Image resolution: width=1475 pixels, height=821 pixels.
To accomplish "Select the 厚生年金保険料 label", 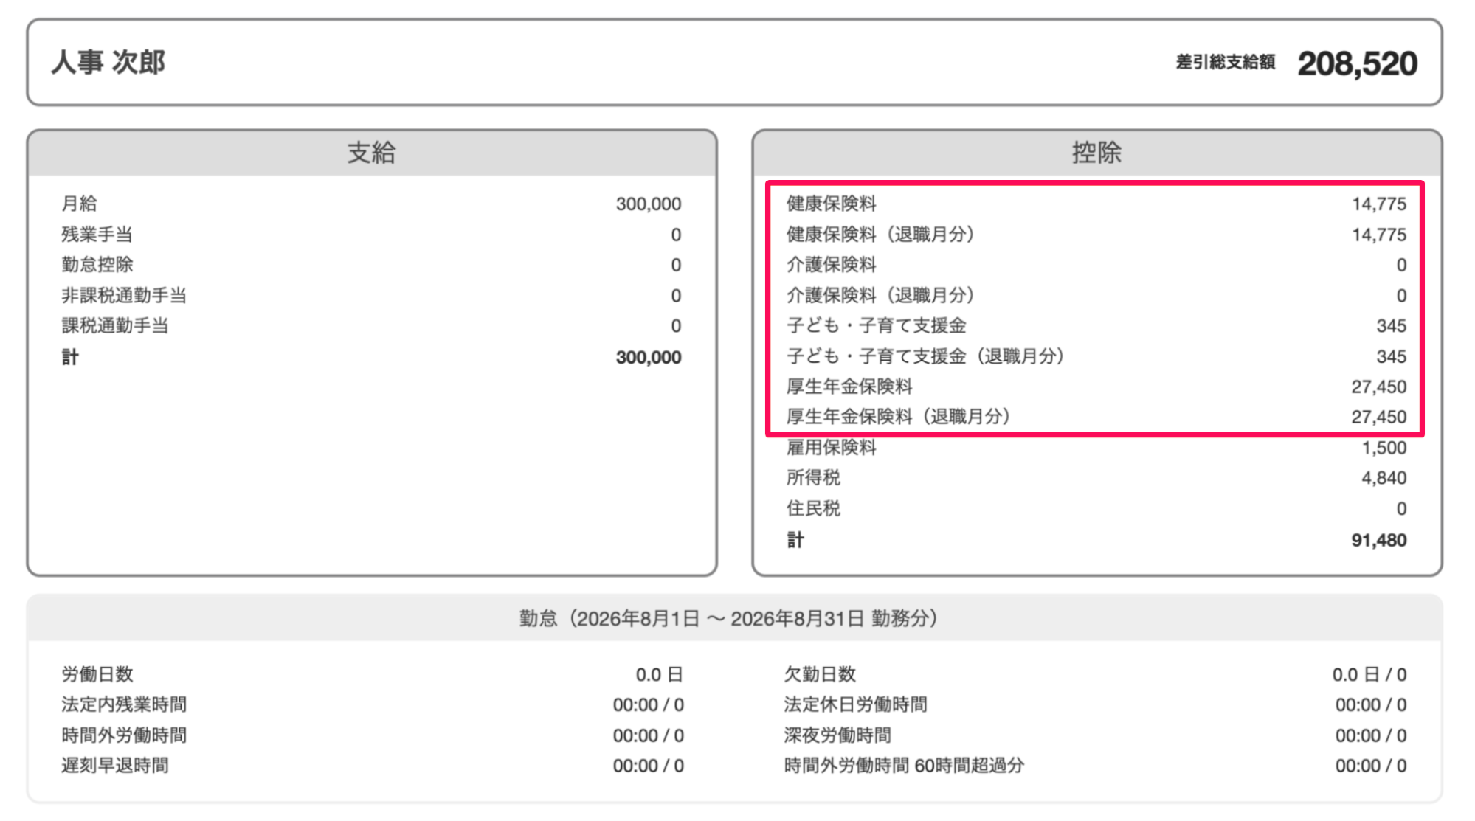I will pyautogui.click(x=849, y=387).
